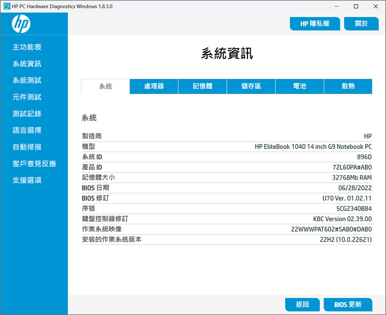
Task: Close the HP Diagnostics window
Action: coord(376,6)
